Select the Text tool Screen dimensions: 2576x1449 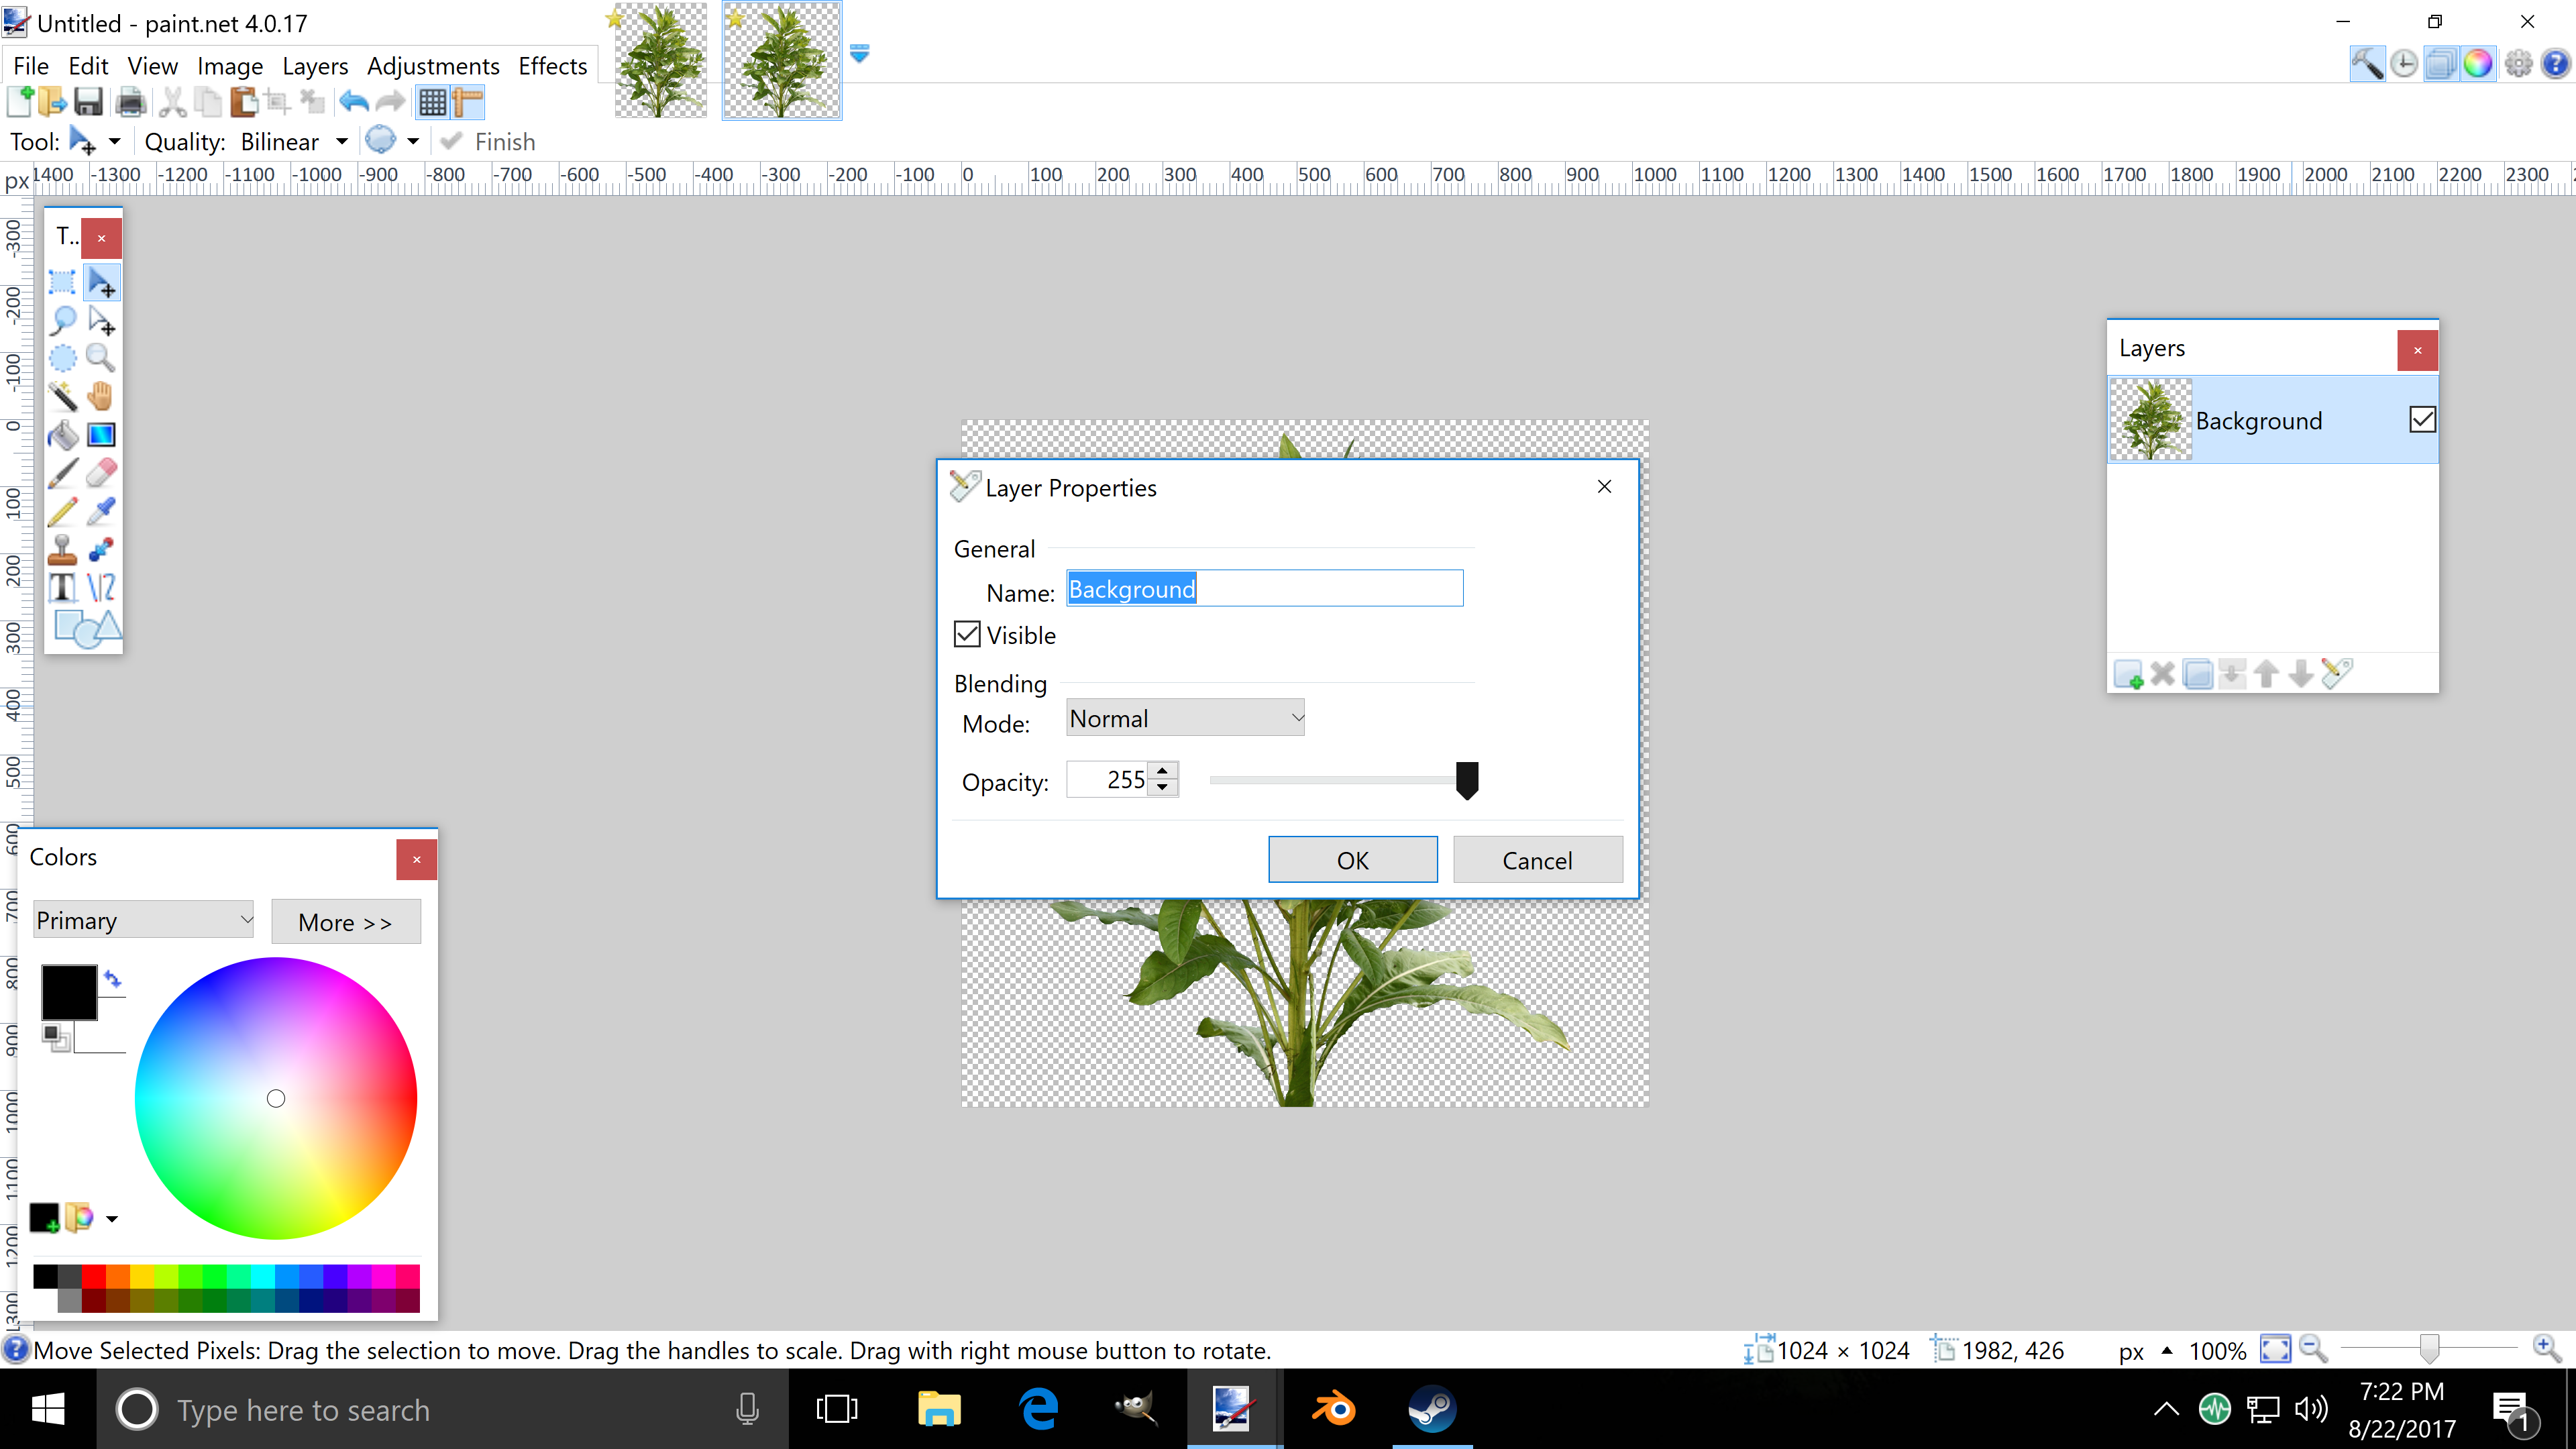[x=62, y=587]
